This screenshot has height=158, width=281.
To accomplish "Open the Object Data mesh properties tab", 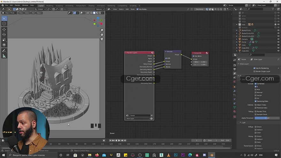I will coord(235,107).
